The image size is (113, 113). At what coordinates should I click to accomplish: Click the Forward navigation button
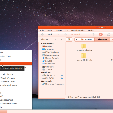point(72,34)
